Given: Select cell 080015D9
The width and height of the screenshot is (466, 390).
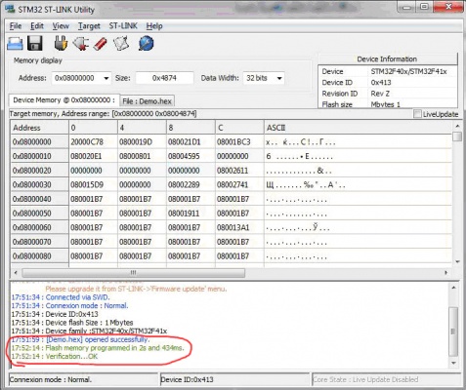Looking at the screenshot, I should pos(93,185).
